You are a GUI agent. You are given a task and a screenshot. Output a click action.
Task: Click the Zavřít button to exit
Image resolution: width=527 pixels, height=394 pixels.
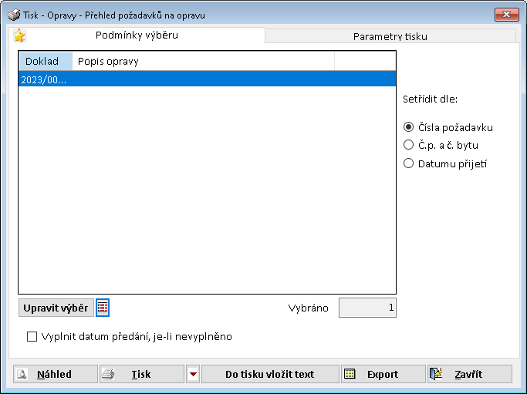click(x=469, y=374)
